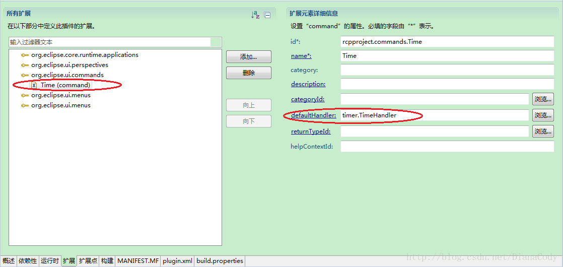Click the helpContextId input field

pyautogui.click(x=447, y=146)
